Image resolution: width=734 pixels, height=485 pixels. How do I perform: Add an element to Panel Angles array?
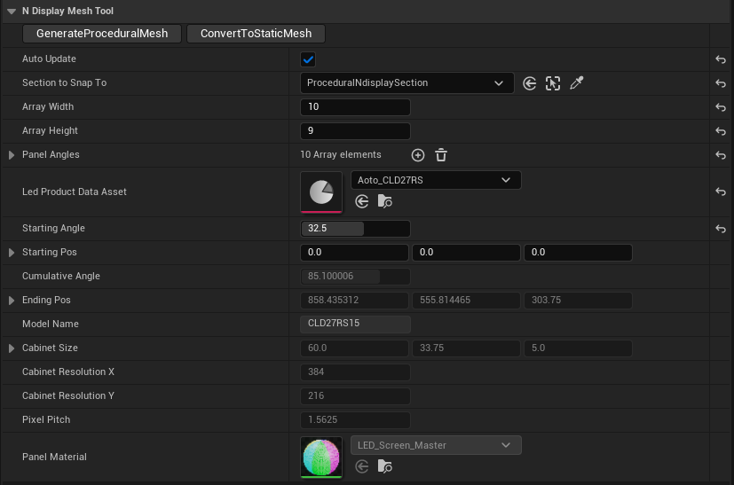tap(418, 155)
